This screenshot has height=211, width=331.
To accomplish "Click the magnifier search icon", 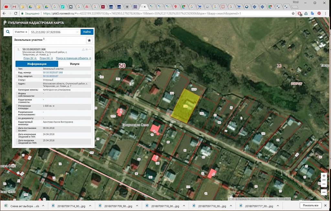I will pyautogui.click(x=8, y=32).
